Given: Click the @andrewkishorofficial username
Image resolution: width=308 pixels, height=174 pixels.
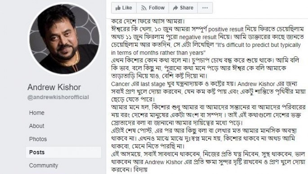Looking at the screenshot, I should (x=58, y=97).
